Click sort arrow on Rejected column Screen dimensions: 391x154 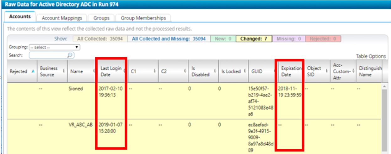point(33,71)
